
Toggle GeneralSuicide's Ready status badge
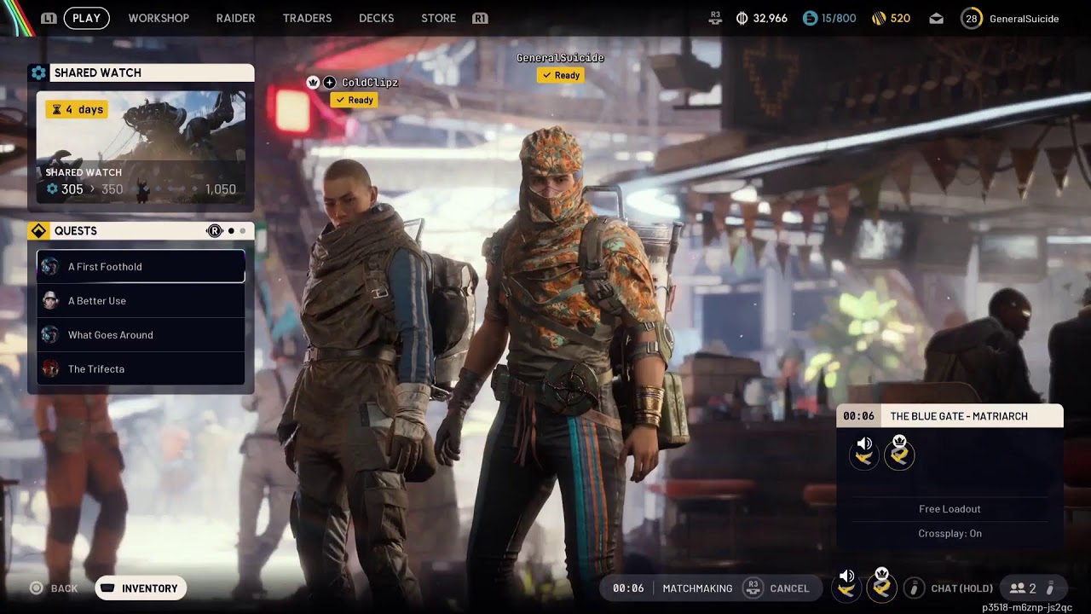tap(561, 75)
